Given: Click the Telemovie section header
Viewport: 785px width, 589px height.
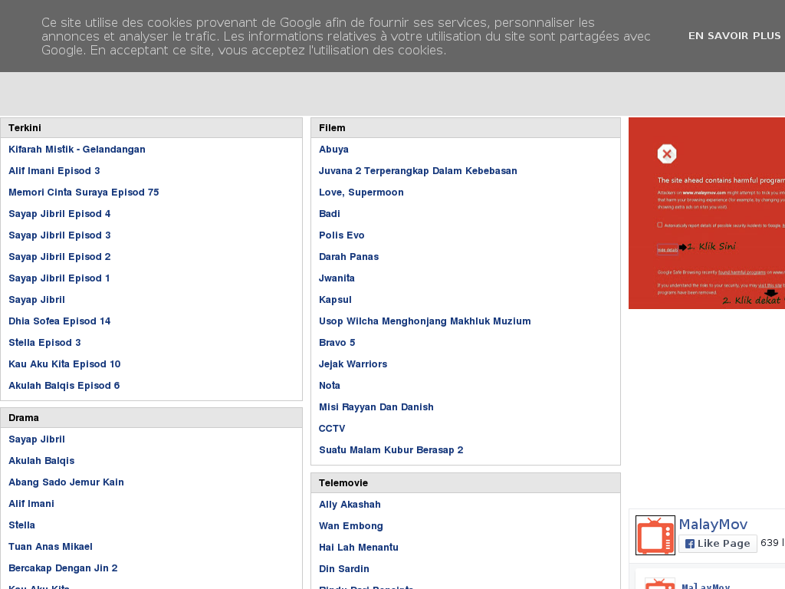Looking at the screenshot, I should (x=465, y=483).
